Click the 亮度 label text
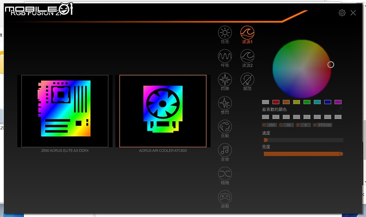 click(266, 147)
